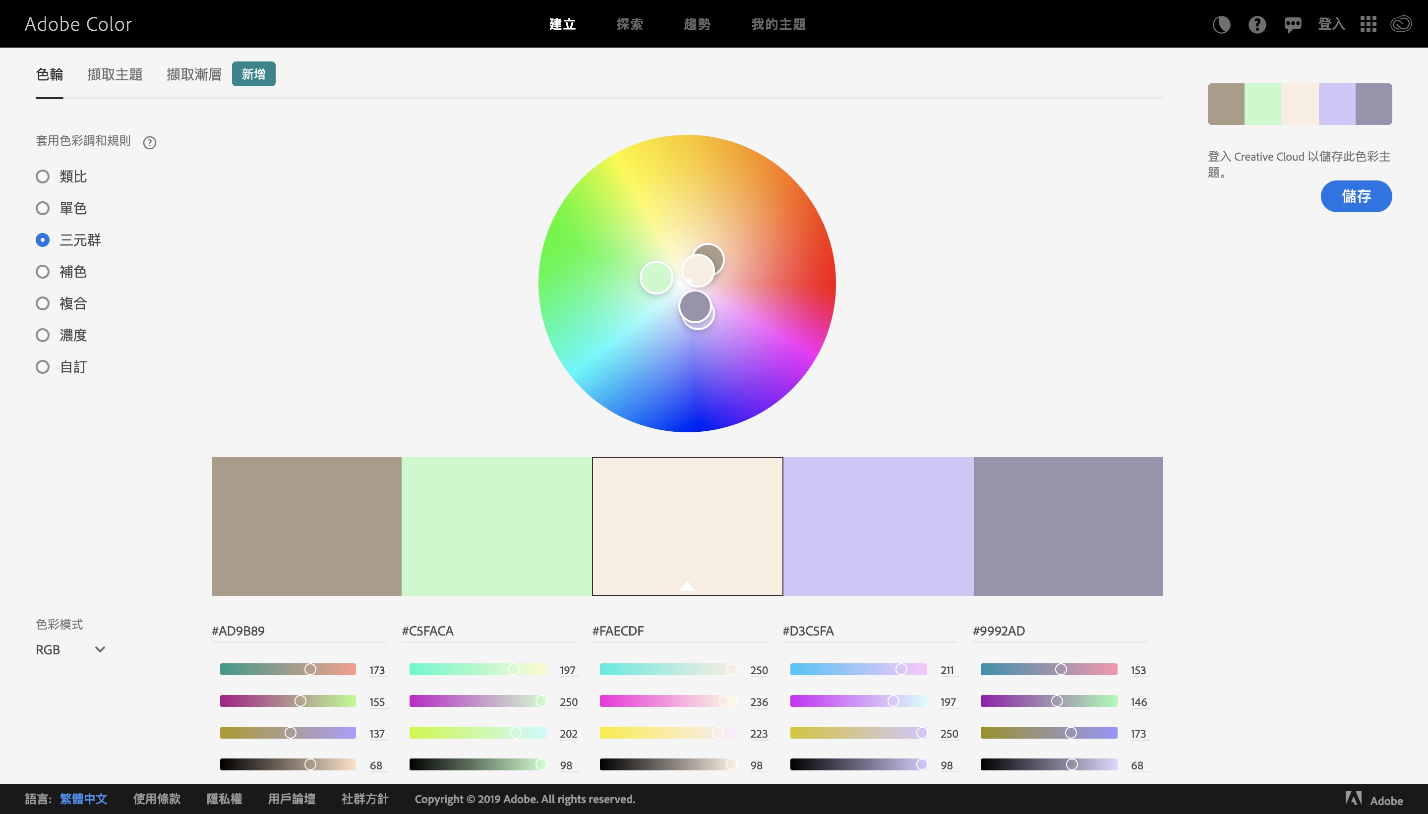Switch to the 擷取主題 tab

[x=115, y=74]
